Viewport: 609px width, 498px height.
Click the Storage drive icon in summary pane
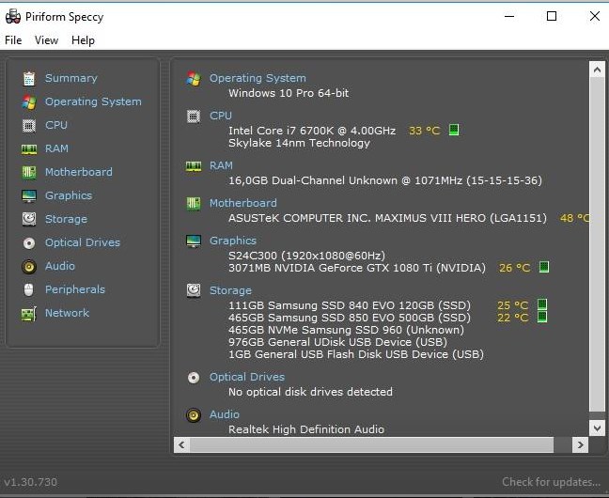point(194,290)
